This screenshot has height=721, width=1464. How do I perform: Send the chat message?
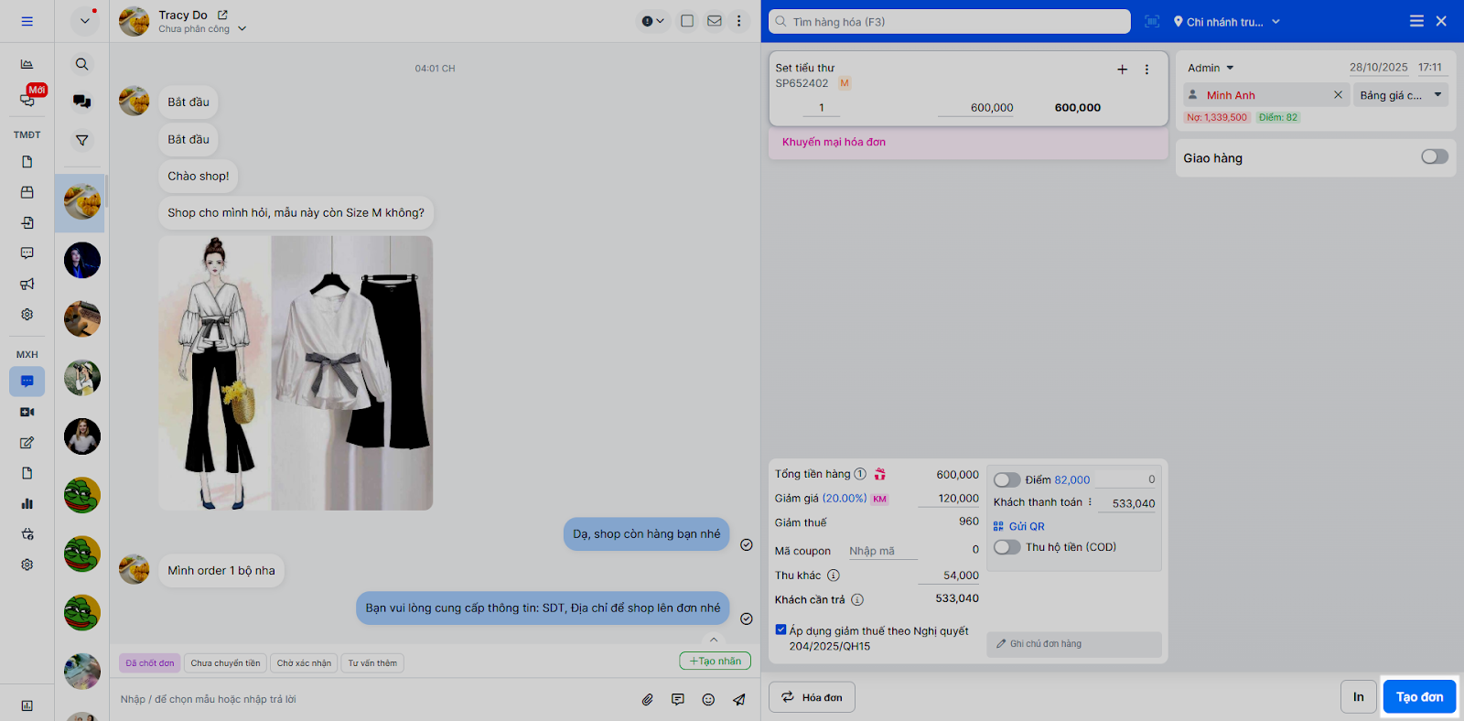pos(738,699)
